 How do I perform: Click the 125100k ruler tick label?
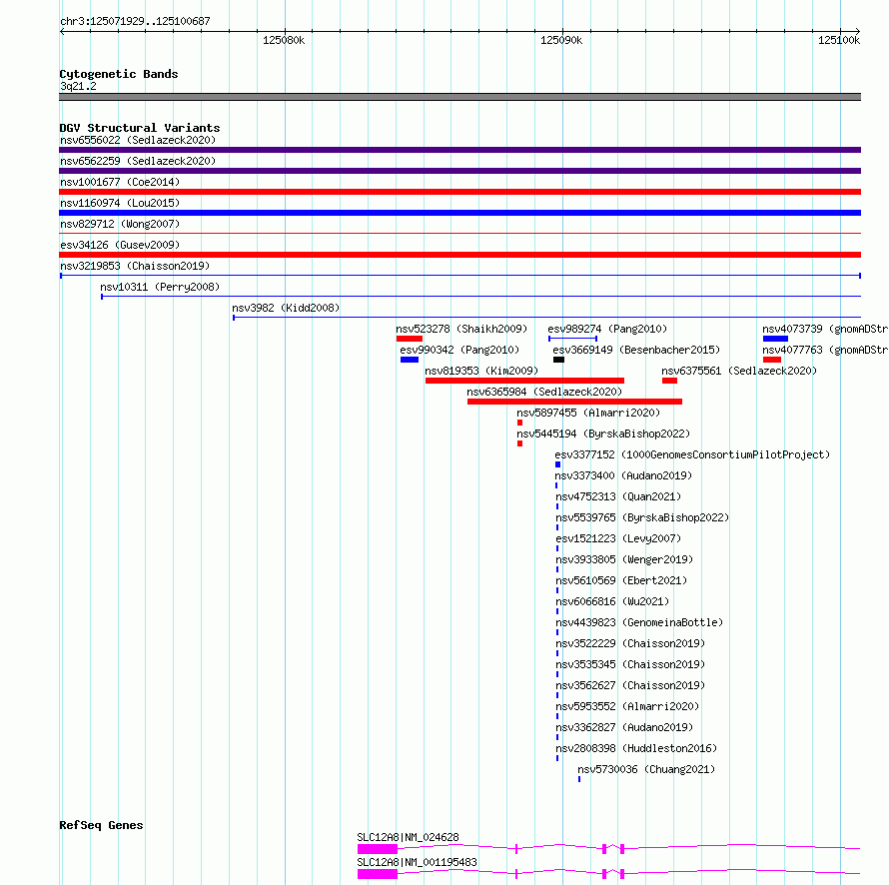tap(839, 40)
